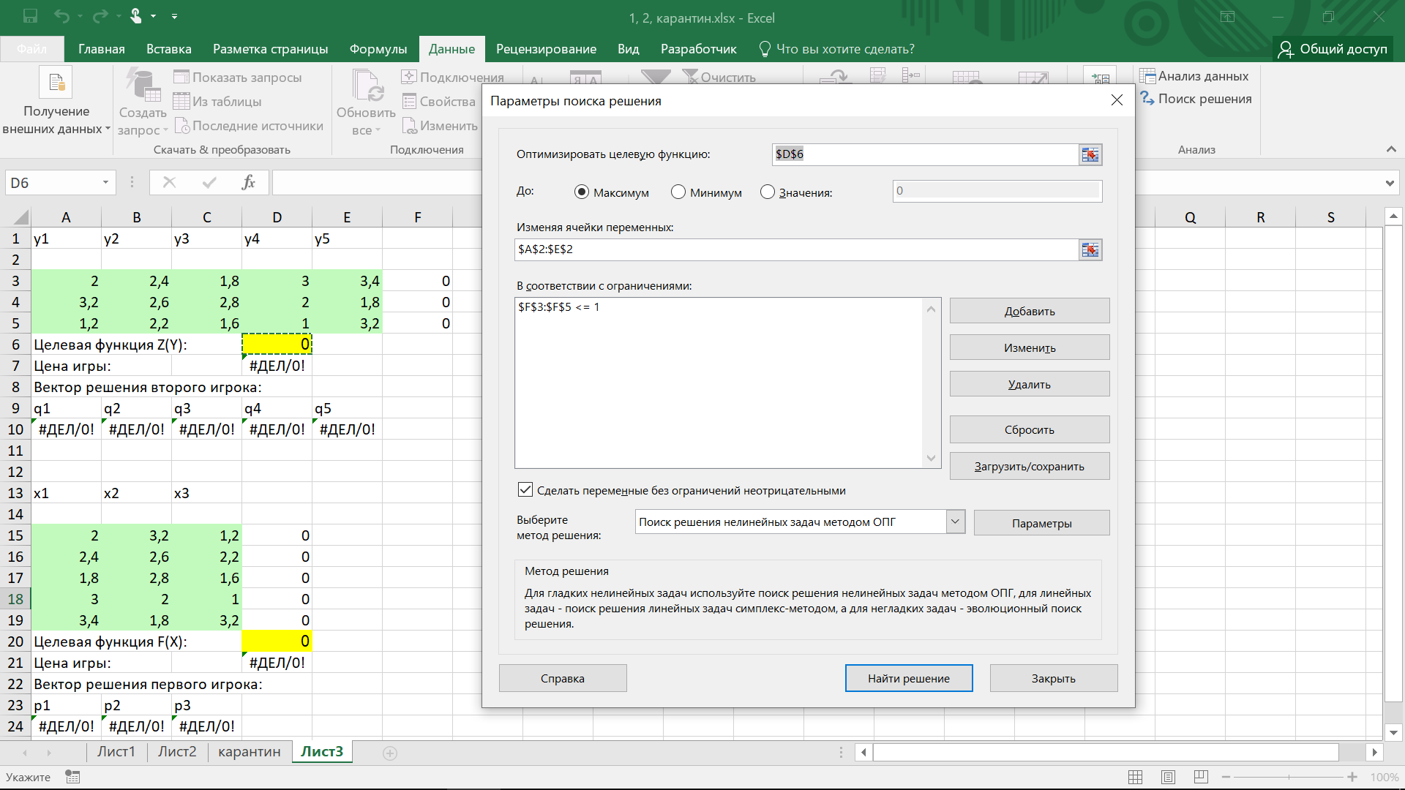Select the Минимум radio button
This screenshot has height=790, width=1405.
[678, 192]
